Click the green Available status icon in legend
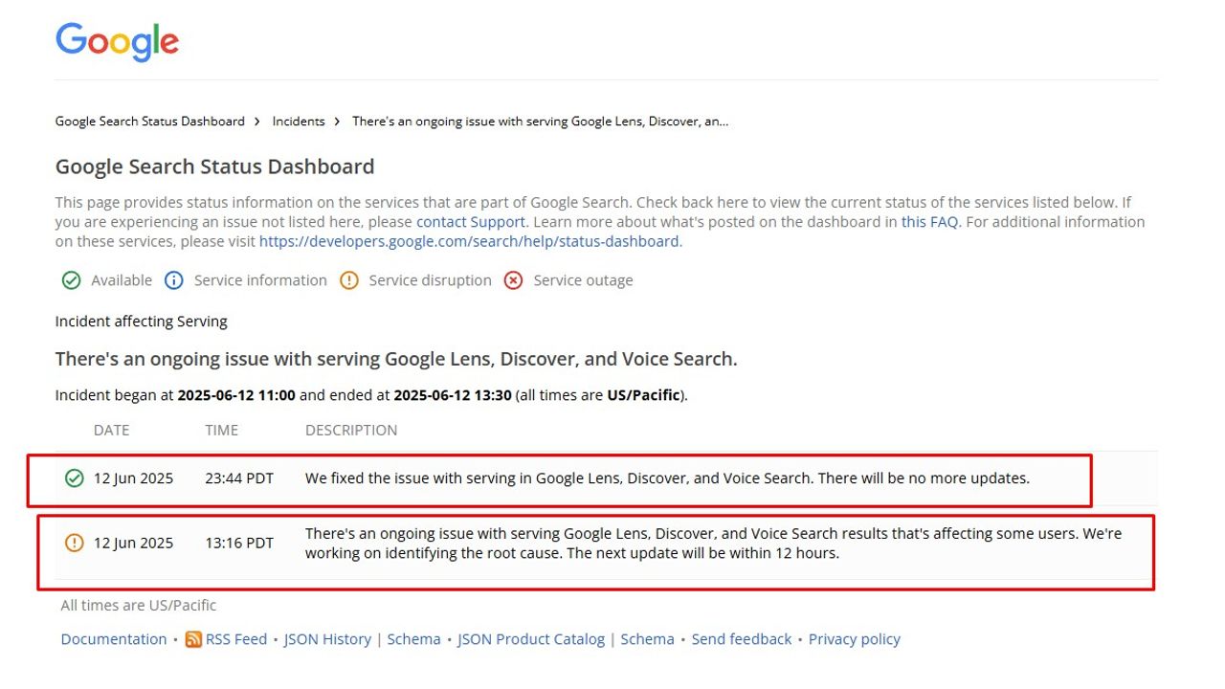 (x=71, y=280)
